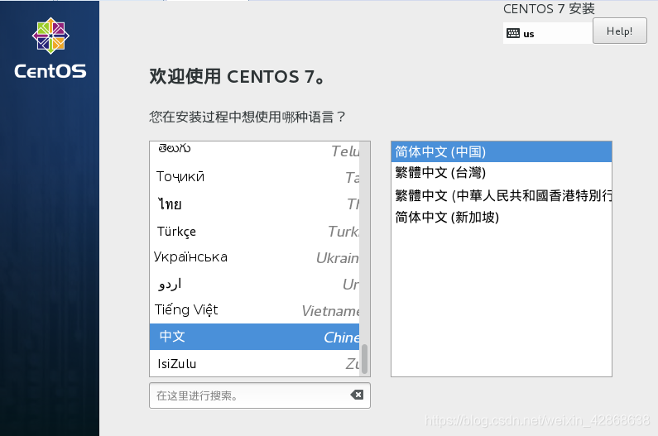Select the Tiếng Việt language row

click(x=254, y=310)
